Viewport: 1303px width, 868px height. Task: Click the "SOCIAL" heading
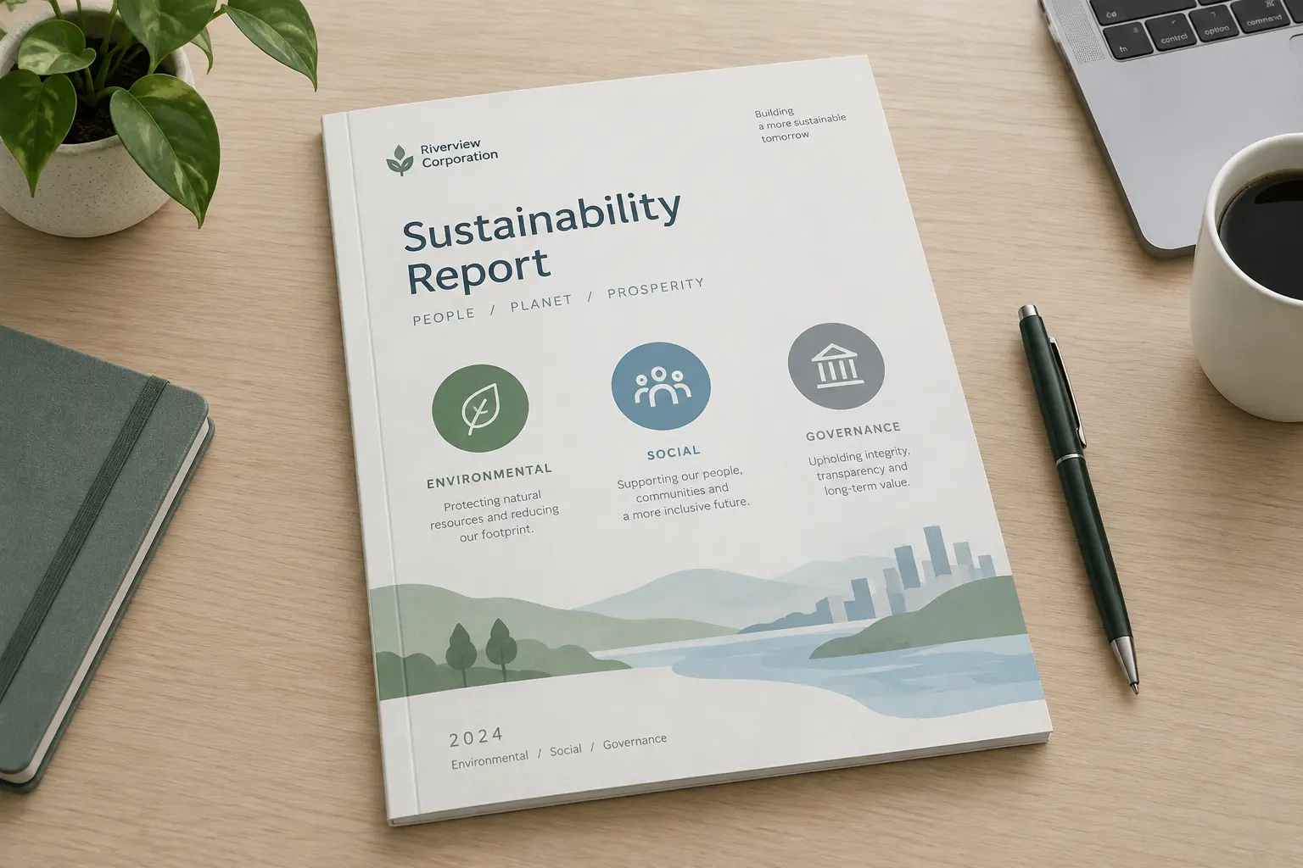coord(674,453)
